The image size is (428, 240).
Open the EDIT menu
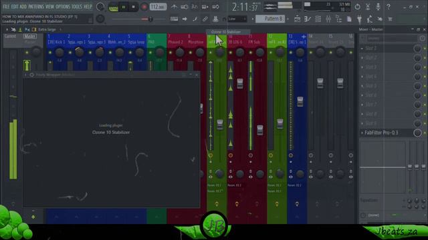click(15, 7)
